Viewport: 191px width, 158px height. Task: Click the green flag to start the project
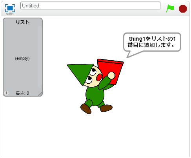click(170, 8)
